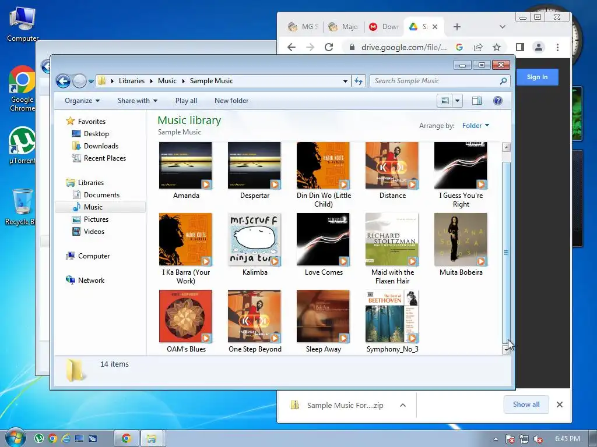Go back with Explorer back arrow
Screen dimensions: 597x447
63,81
